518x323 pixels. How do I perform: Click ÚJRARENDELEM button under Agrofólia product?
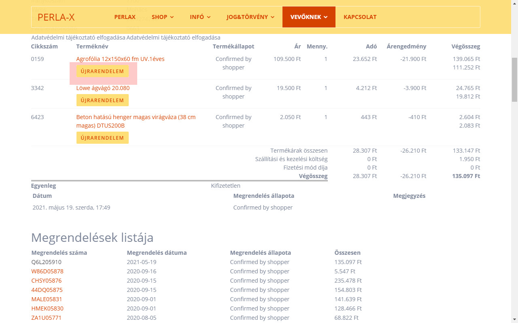click(x=102, y=71)
